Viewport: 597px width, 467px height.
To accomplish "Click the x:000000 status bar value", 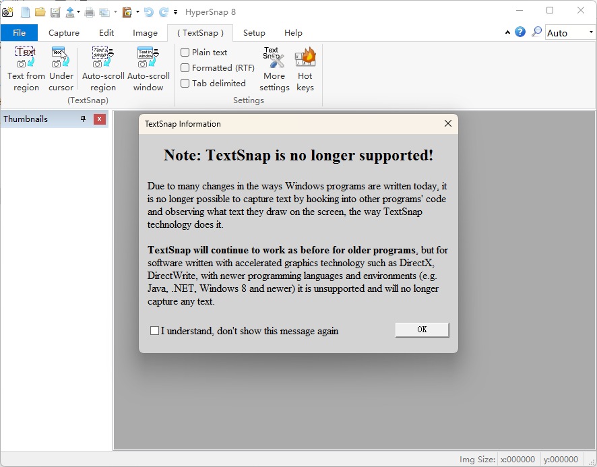I will click(517, 460).
